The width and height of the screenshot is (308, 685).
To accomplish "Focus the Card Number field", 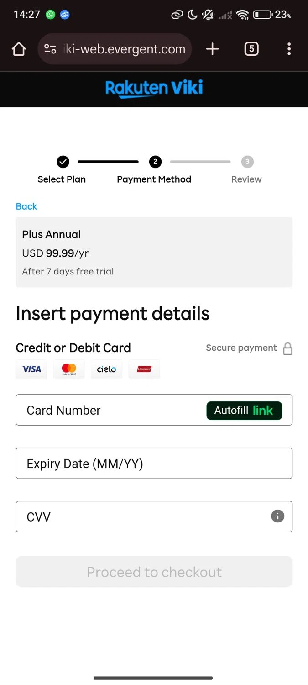I will [110, 410].
